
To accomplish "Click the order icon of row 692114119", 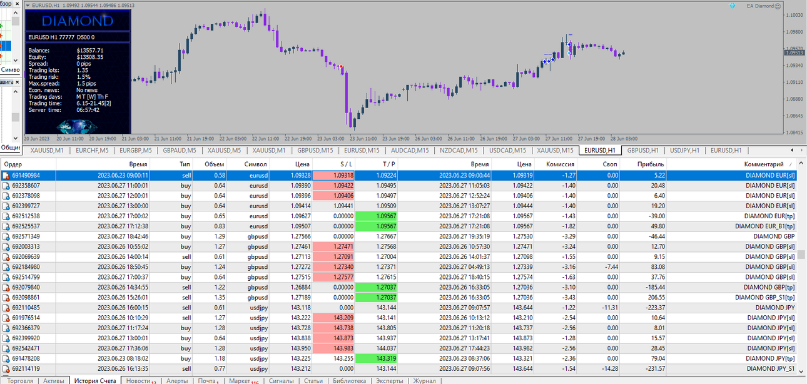I will click(7, 368).
